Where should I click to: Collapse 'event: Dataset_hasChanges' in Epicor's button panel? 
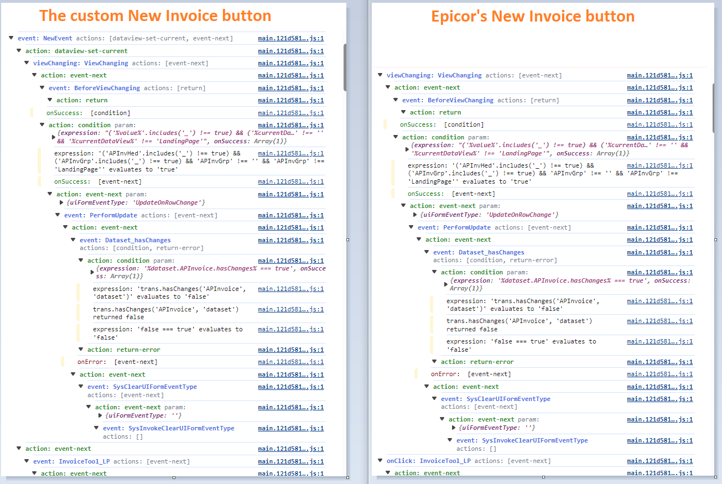(427, 252)
